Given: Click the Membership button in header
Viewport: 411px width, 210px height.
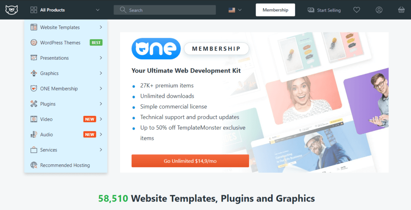Looking at the screenshot, I should click(275, 10).
